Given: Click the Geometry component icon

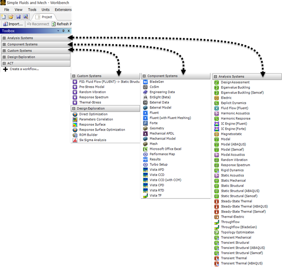Looking at the screenshot, I should coord(145,128).
